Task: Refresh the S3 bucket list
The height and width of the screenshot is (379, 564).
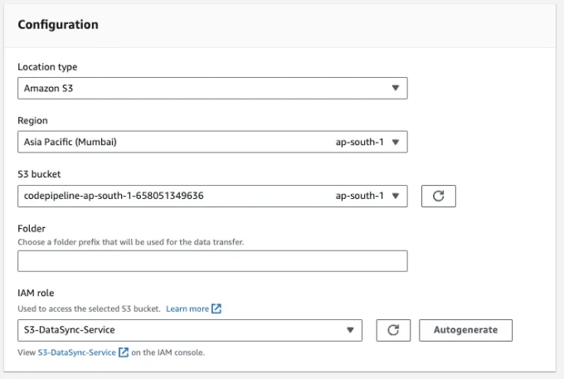Action: pos(439,196)
